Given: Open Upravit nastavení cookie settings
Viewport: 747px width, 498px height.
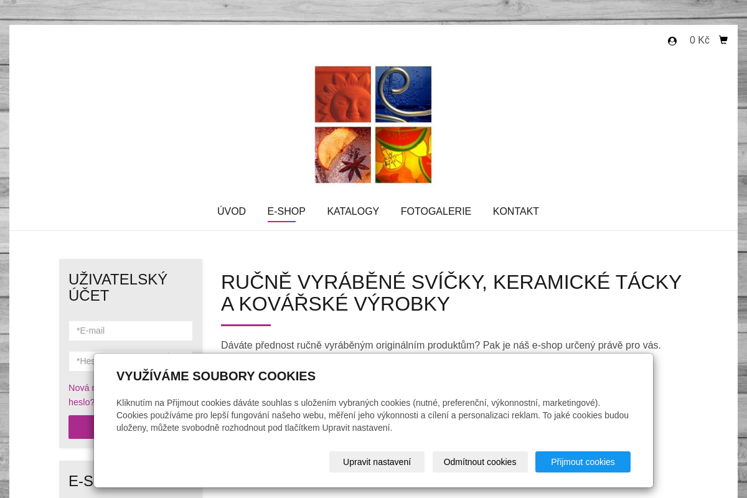Looking at the screenshot, I should 377,462.
